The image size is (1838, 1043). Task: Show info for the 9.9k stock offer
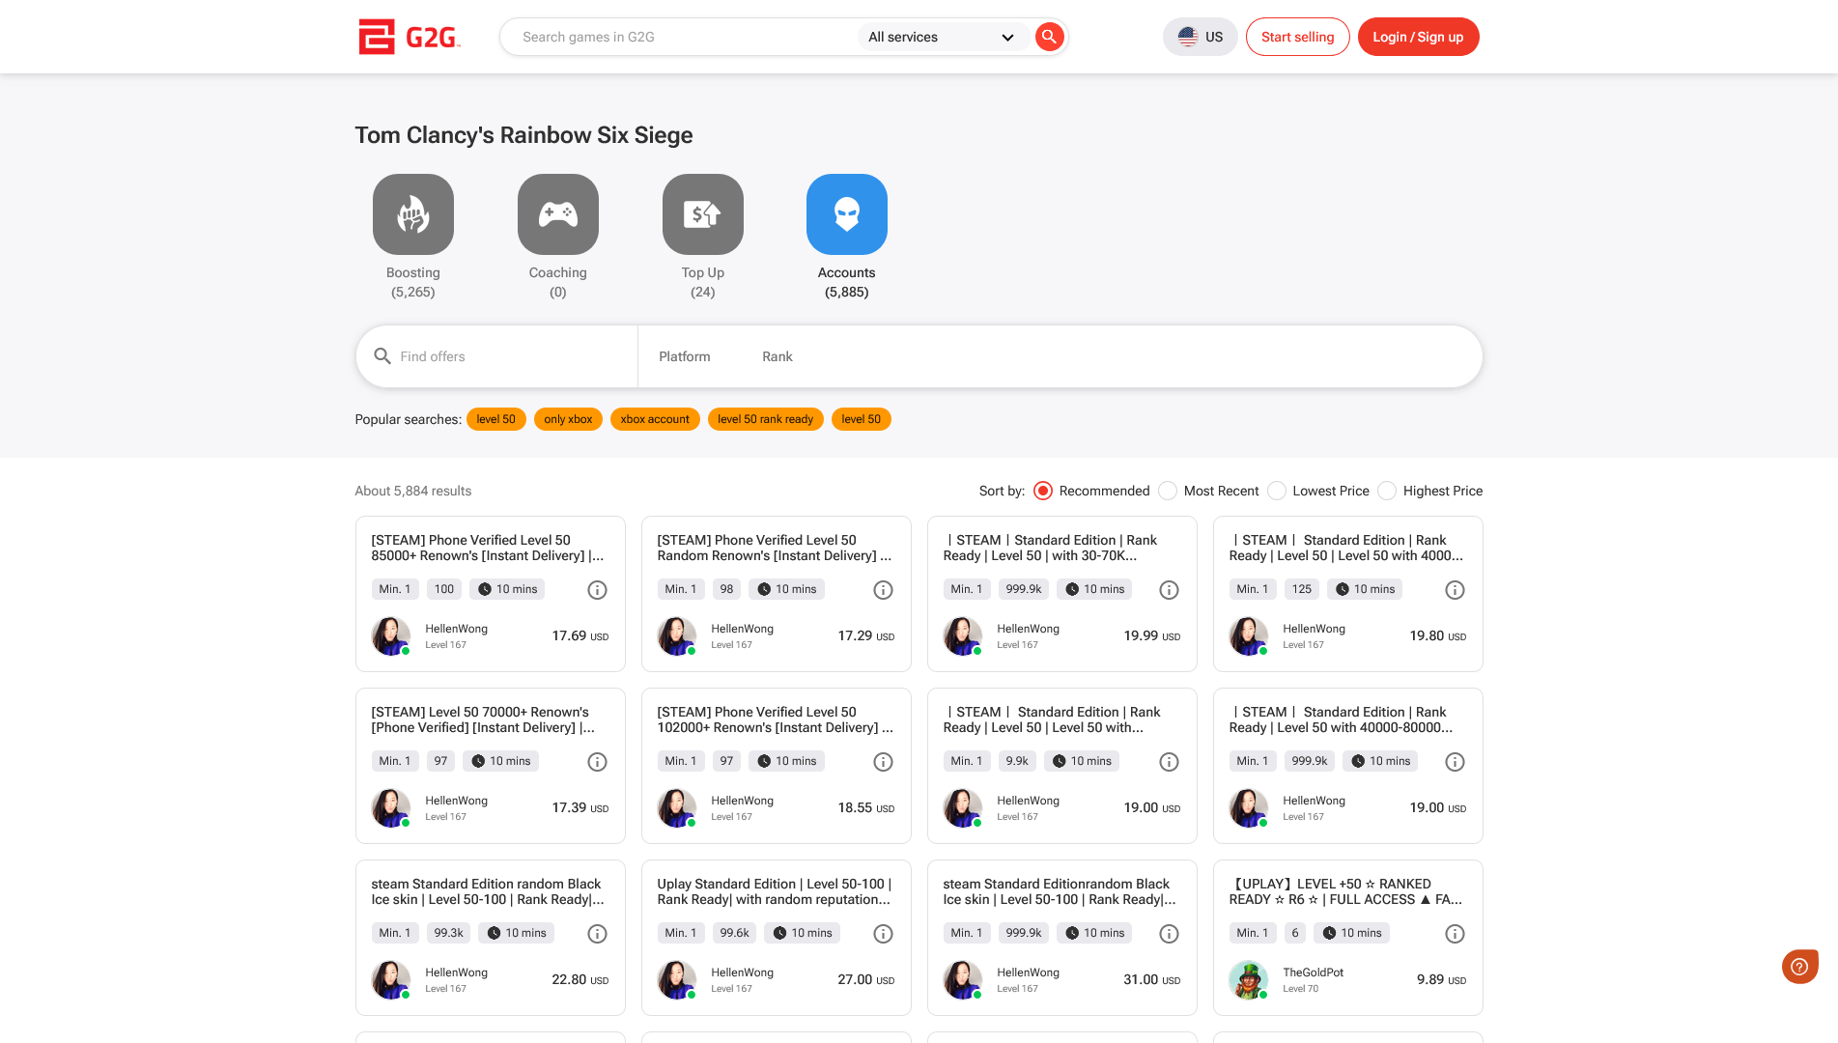click(1170, 762)
